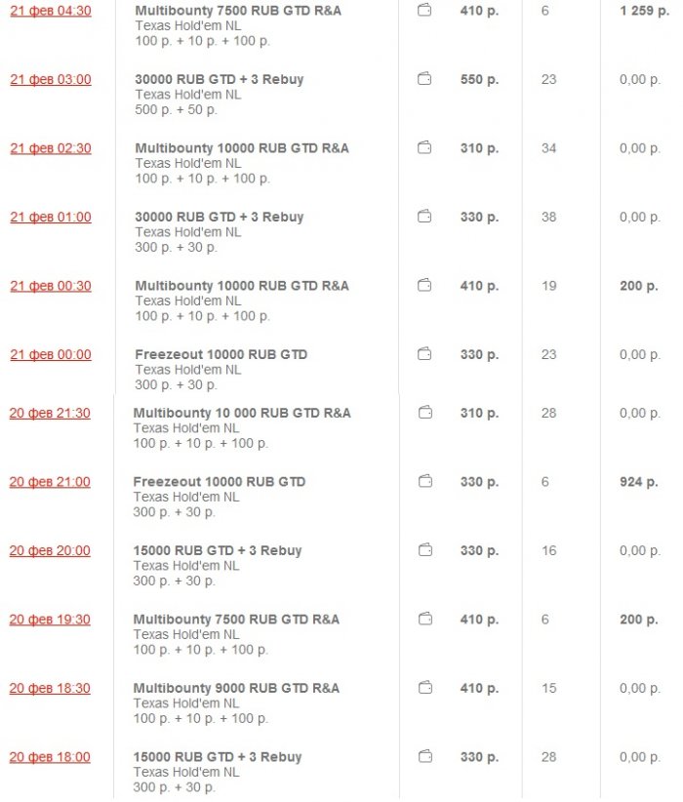Click wallet icon in 20 фев 18:00 row
683x802 pixels.
[x=424, y=757]
